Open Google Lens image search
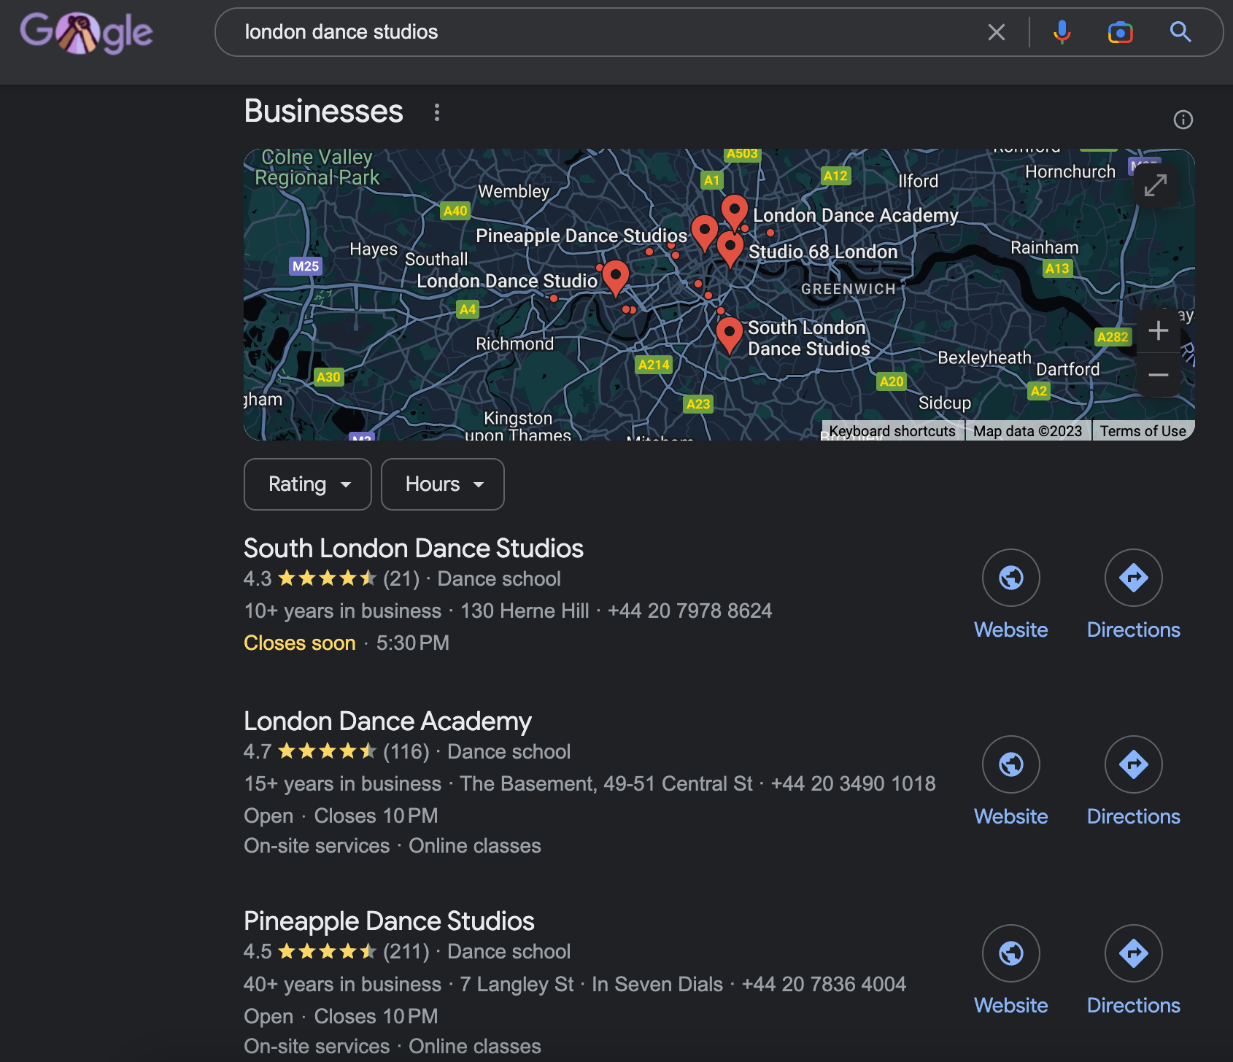 pos(1120,32)
